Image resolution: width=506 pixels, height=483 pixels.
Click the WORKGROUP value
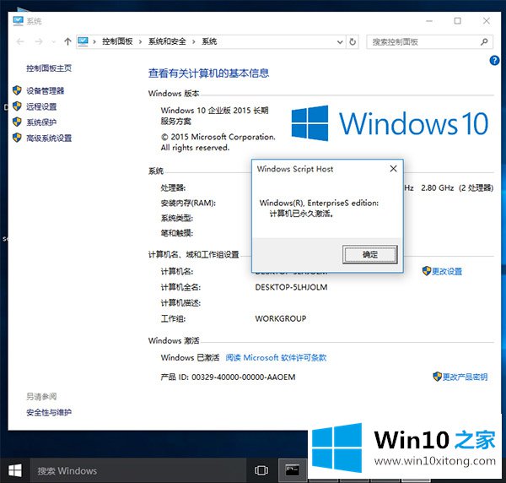(281, 318)
